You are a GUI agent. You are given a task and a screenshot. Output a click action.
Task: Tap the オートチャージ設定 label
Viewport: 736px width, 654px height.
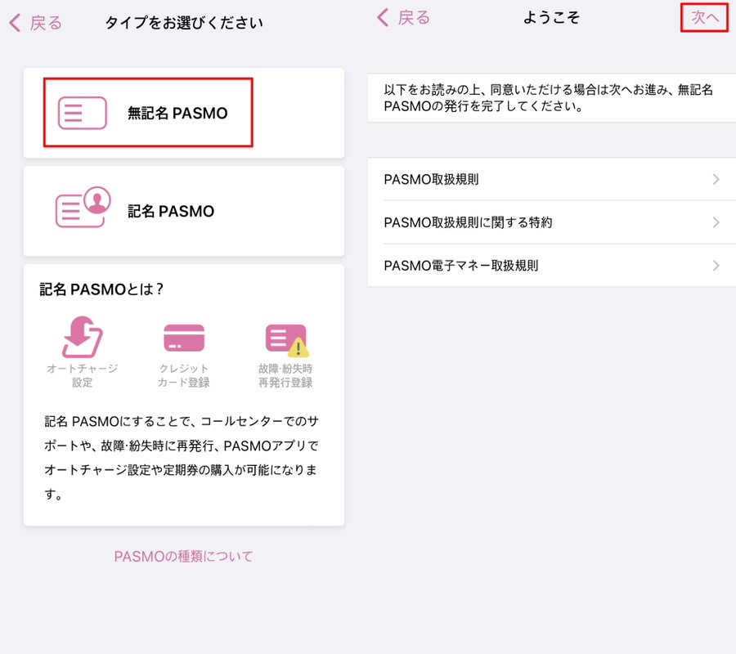click(82, 375)
